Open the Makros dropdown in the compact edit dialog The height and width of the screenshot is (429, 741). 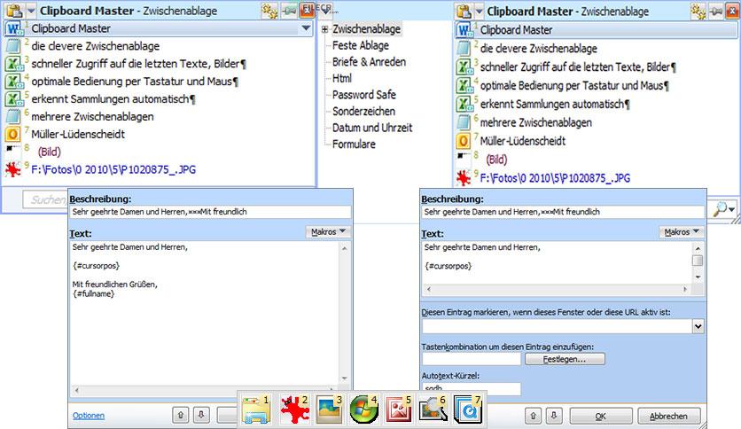[x=329, y=231]
